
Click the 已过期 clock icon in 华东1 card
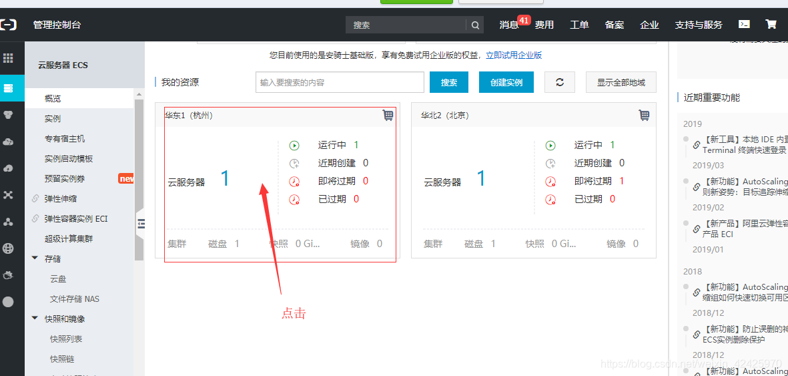pos(294,199)
